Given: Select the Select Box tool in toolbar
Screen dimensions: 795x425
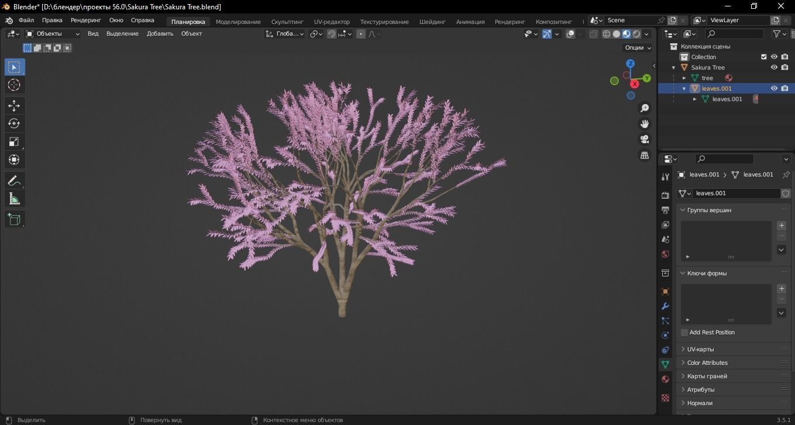Looking at the screenshot, I should pos(14,67).
